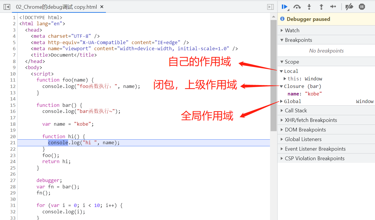Expand the this: Window entry
375x220 pixels.
point(285,79)
